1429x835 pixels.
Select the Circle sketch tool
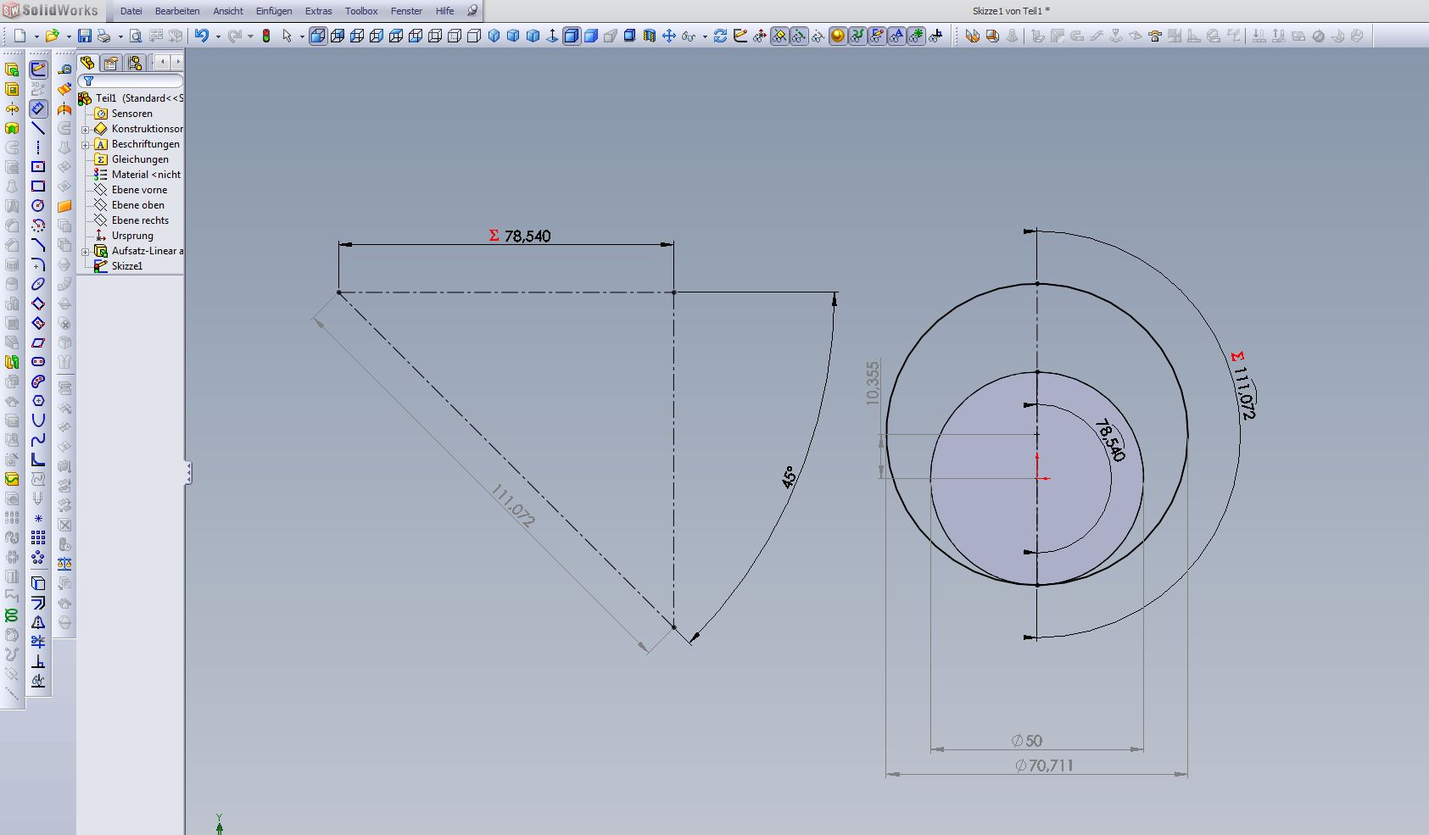38,206
